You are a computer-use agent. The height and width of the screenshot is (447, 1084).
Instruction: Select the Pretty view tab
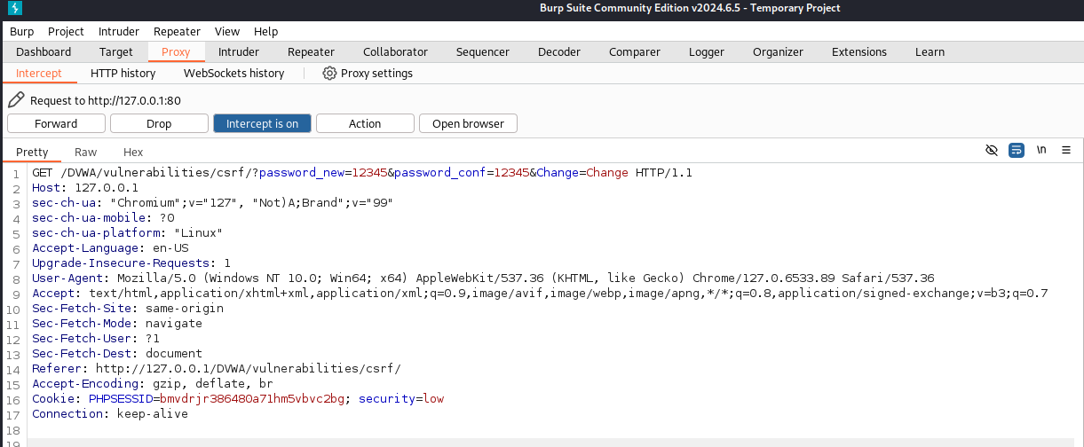tap(32, 152)
